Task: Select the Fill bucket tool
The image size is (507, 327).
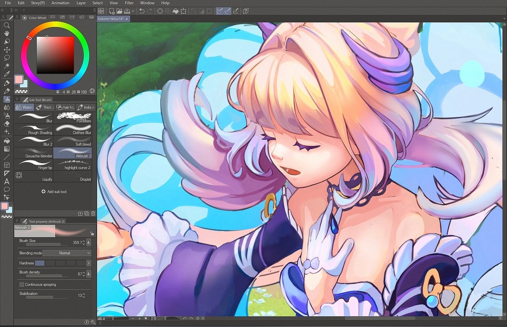Action: point(7,140)
